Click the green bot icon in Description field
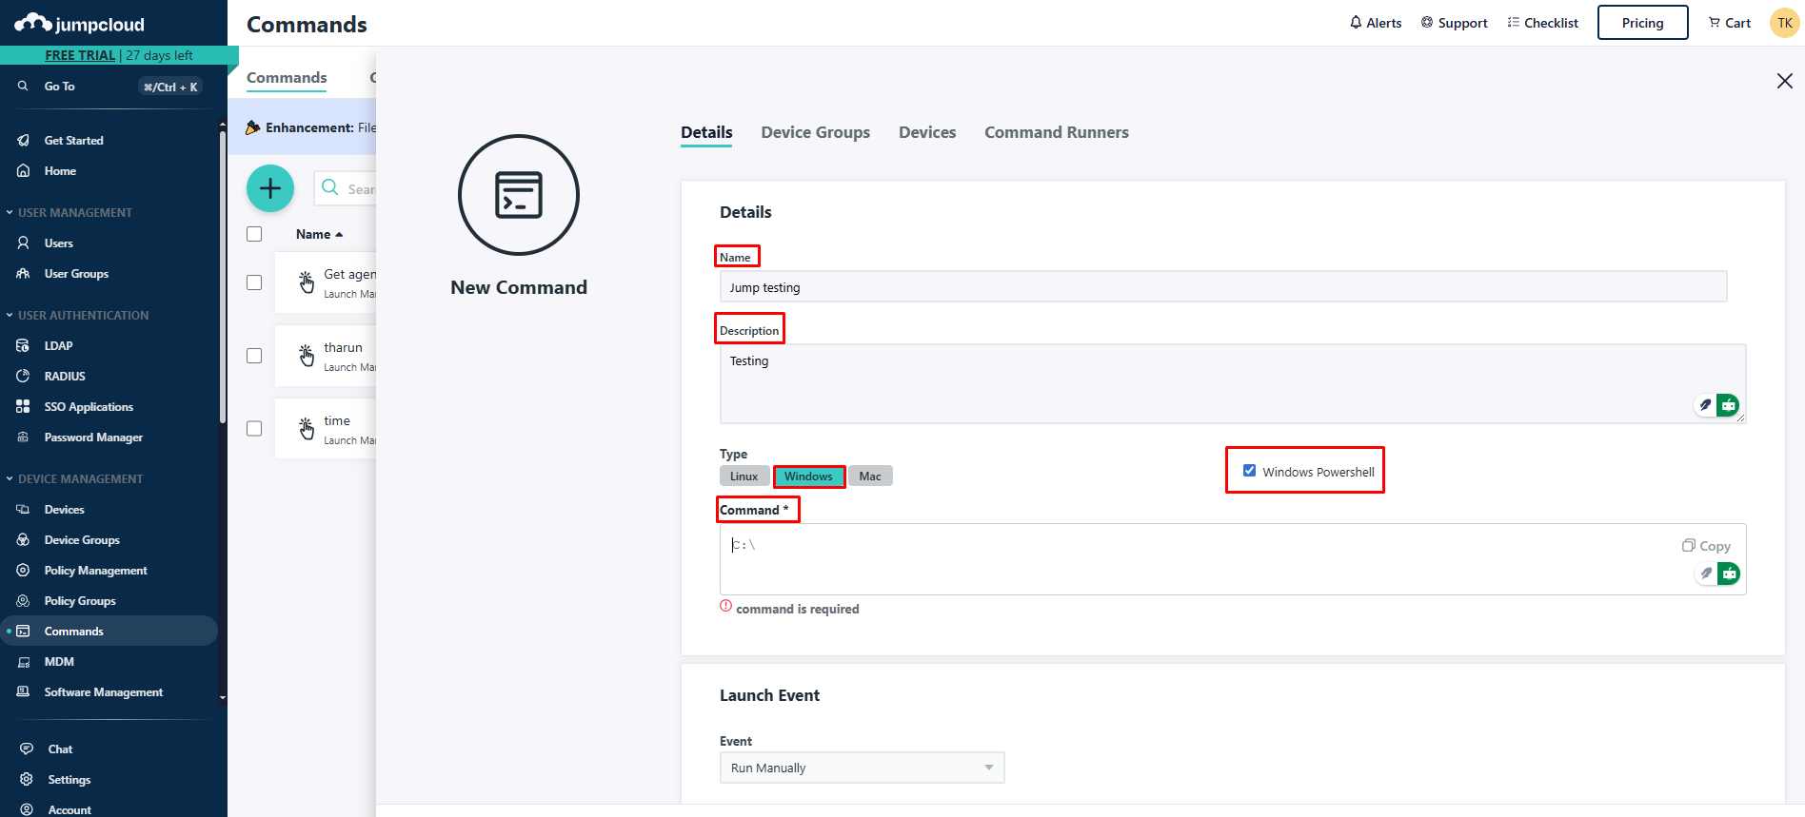Image resolution: width=1805 pixels, height=817 pixels. click(x=1728, y=405)
